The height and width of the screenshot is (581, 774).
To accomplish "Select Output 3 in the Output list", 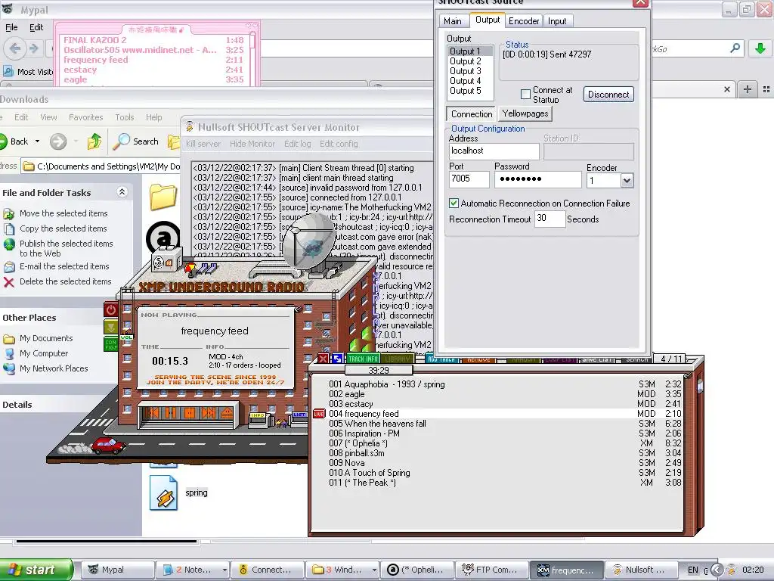I will tap(470, 71).
